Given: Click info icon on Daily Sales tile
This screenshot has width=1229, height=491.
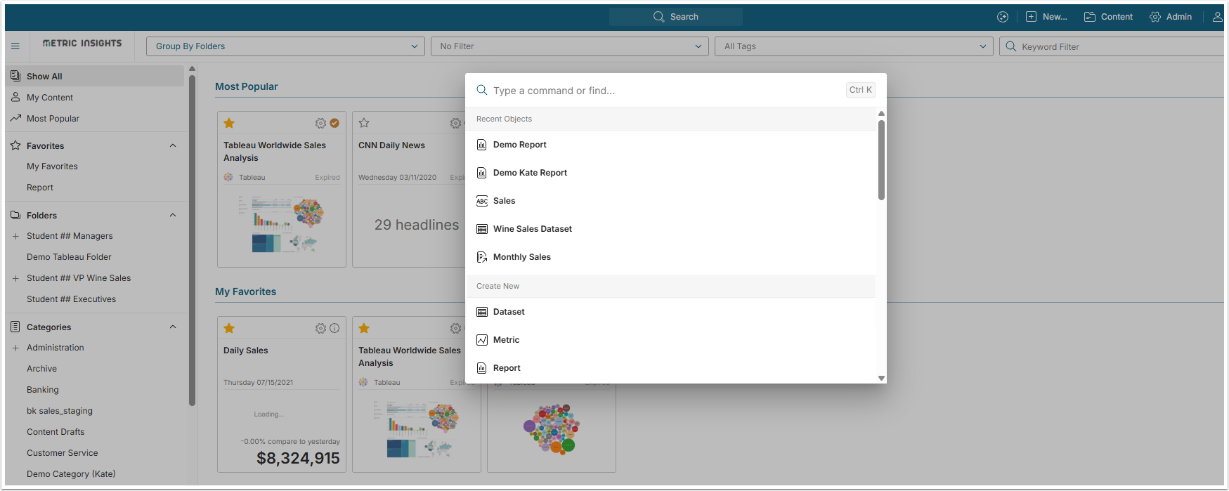Looking at the screenshot, I should pyautogui.click(x=334, y=328).
